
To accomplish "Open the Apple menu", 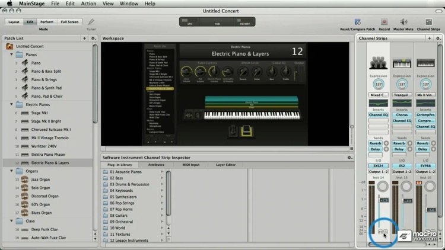I will click(x=9, y=4).
